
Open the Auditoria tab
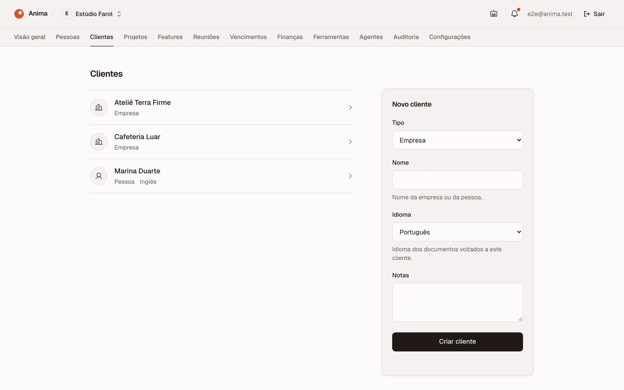406,37
